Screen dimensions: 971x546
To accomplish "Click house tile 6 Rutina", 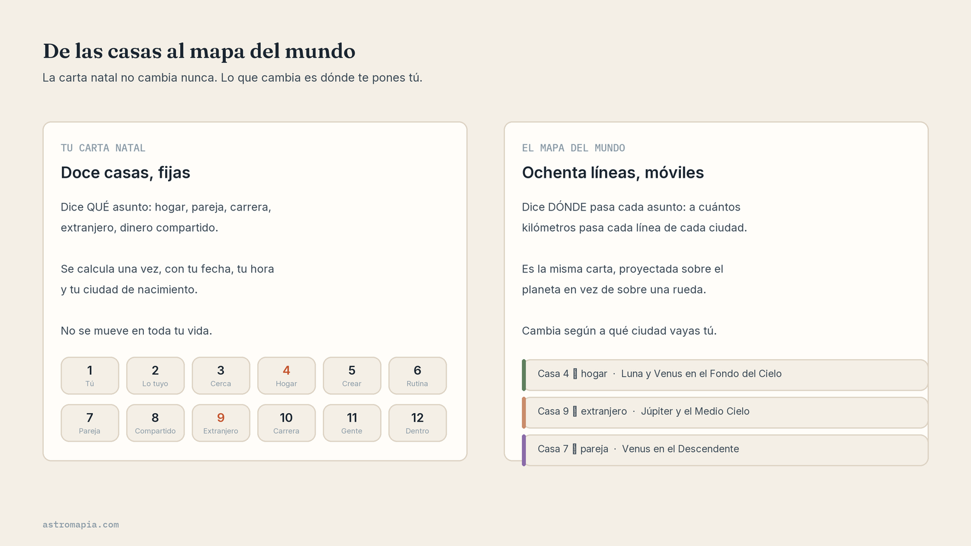I will tap(418, 376).
